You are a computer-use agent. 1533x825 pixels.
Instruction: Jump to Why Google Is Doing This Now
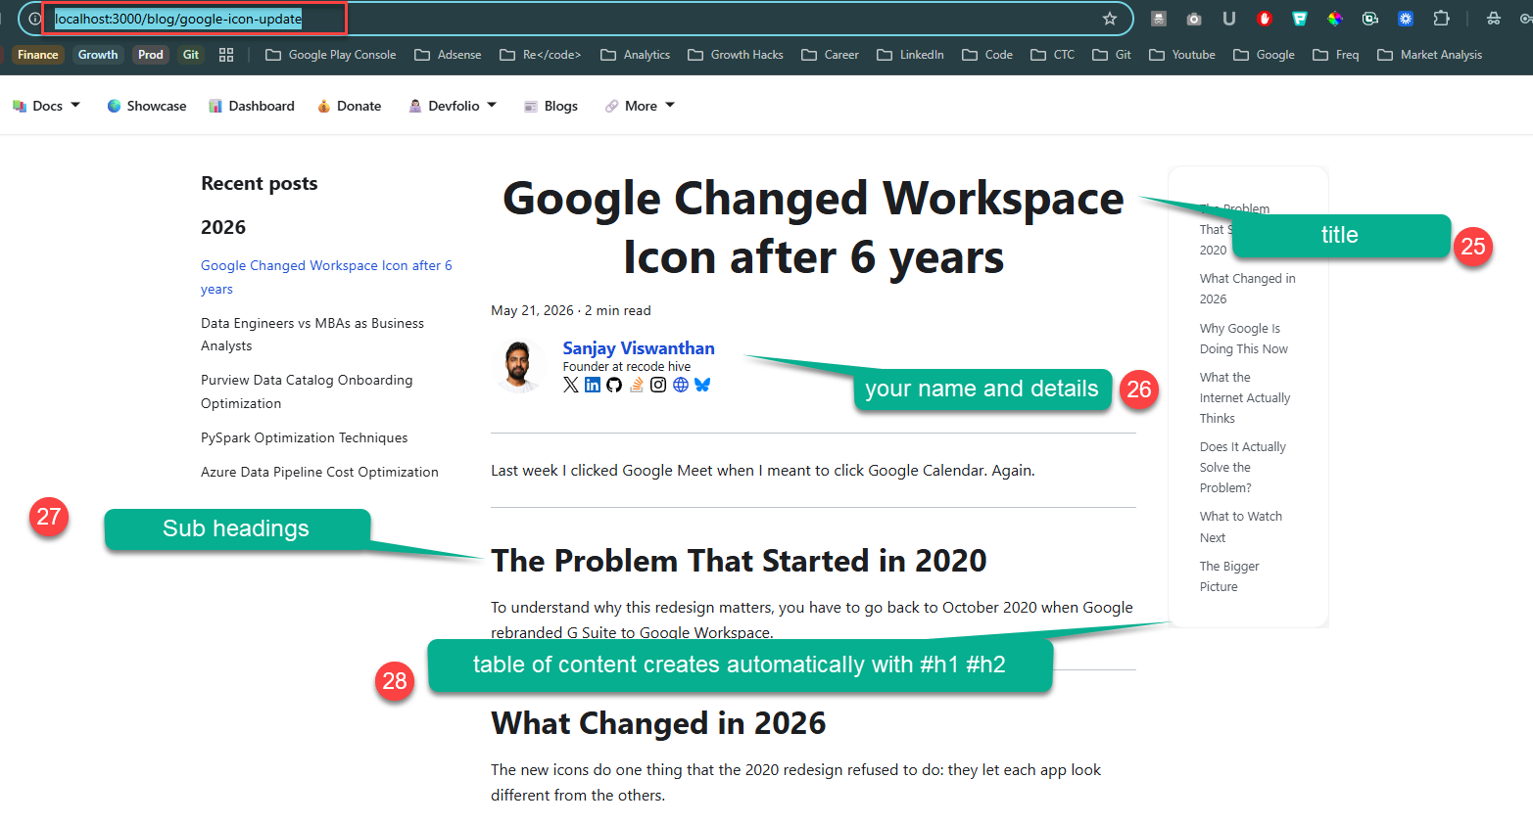click(x=1244, y=339)
